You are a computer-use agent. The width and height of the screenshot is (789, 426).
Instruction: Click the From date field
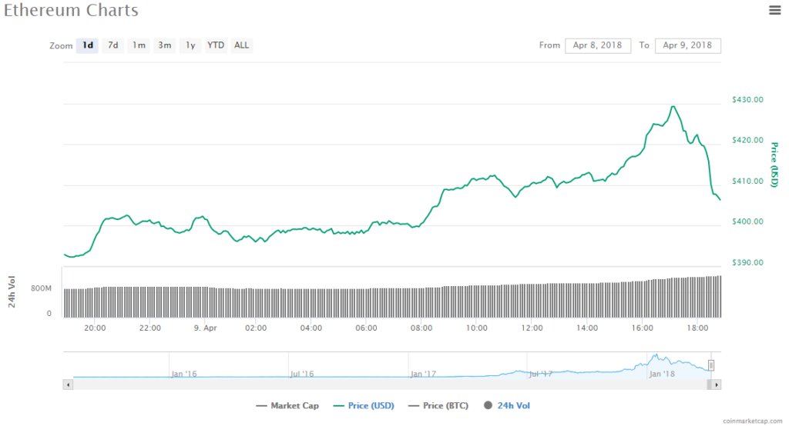[x=598, y=45]
